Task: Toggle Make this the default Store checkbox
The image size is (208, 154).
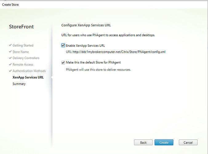Action: 63,63
